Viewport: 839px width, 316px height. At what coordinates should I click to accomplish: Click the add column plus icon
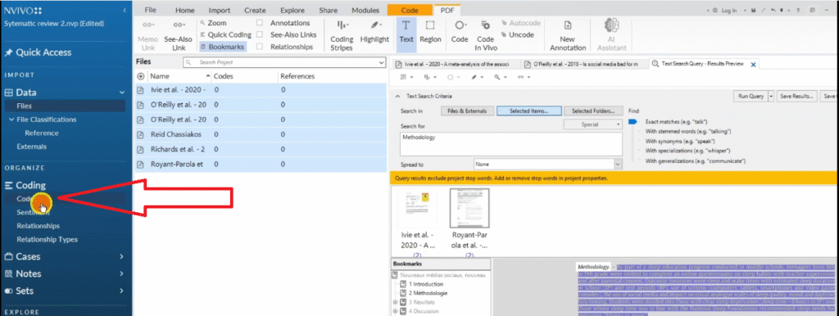pyautogui.click(x=141, y=76)
